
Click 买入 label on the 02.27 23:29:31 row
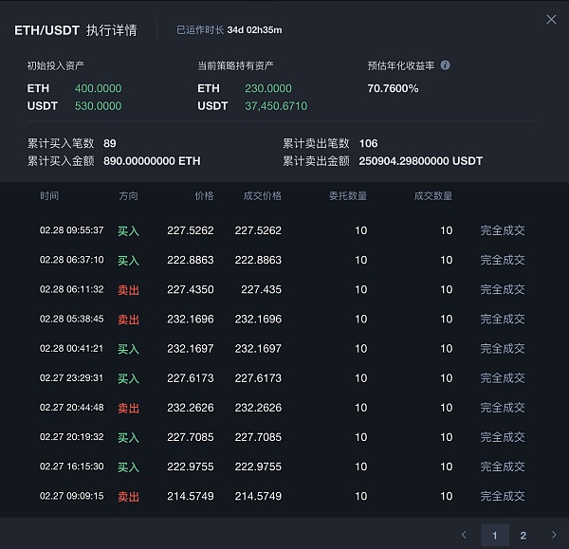click(x=128, y=378)
